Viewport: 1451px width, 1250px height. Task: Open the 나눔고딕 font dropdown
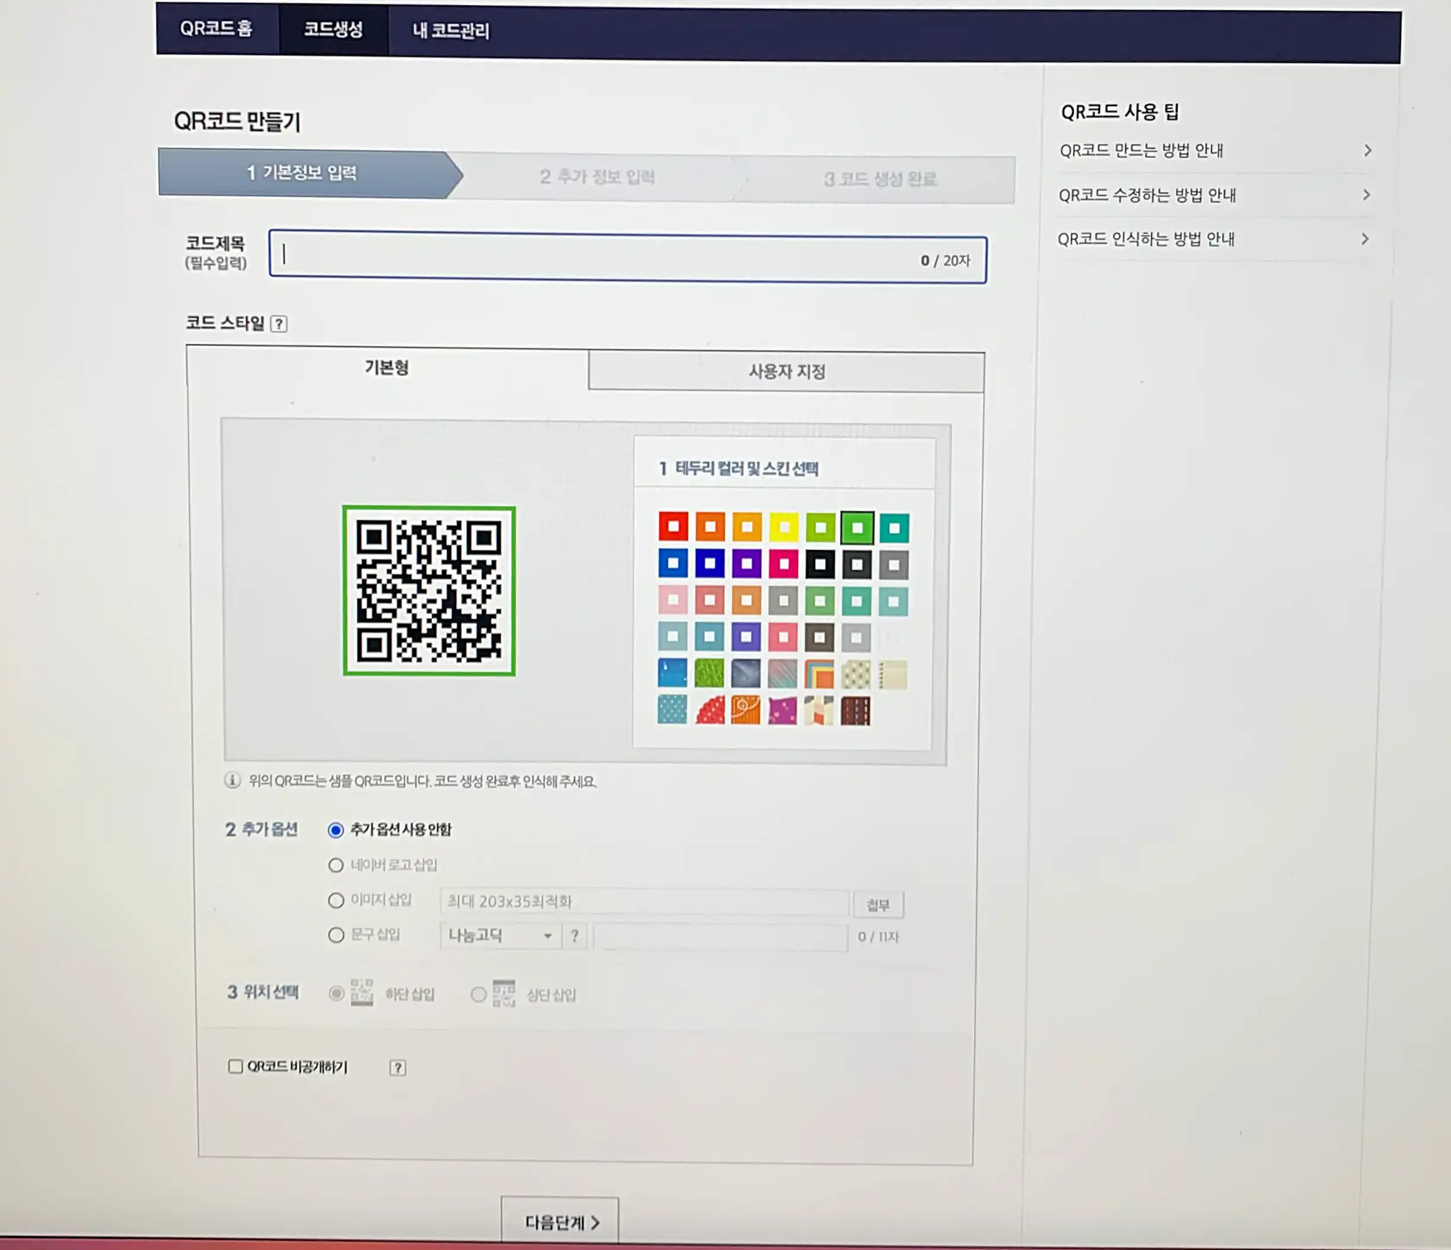pyautogui.click(x=500, y=936)
